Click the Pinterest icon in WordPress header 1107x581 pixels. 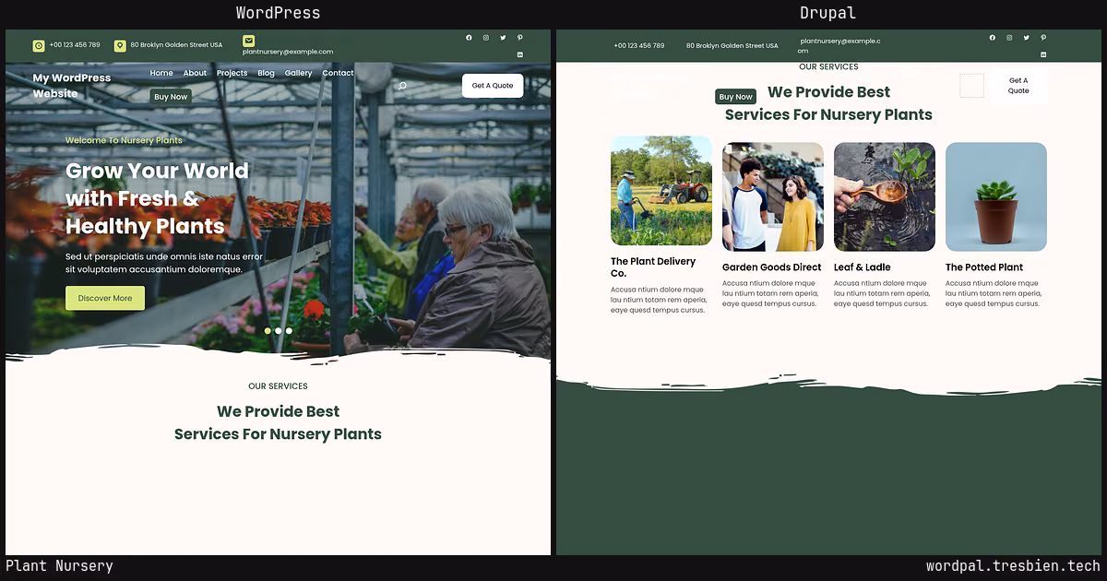coord(520,38)
